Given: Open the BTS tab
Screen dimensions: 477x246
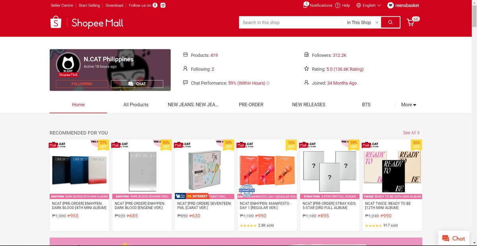Looking at the screenshot, I should pyautogui.click(x=366, y=105).
